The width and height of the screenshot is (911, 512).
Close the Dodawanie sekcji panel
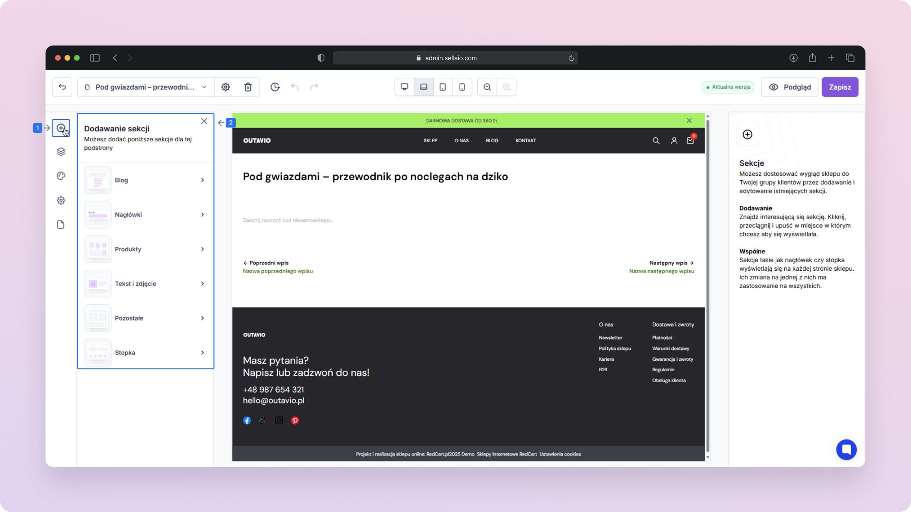tap(204, 121)
